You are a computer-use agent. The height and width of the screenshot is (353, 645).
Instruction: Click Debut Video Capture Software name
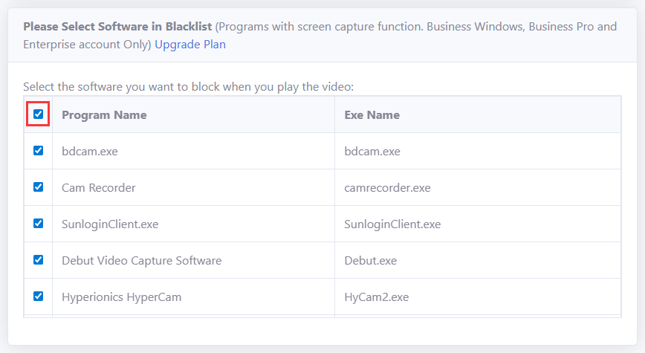141,261
